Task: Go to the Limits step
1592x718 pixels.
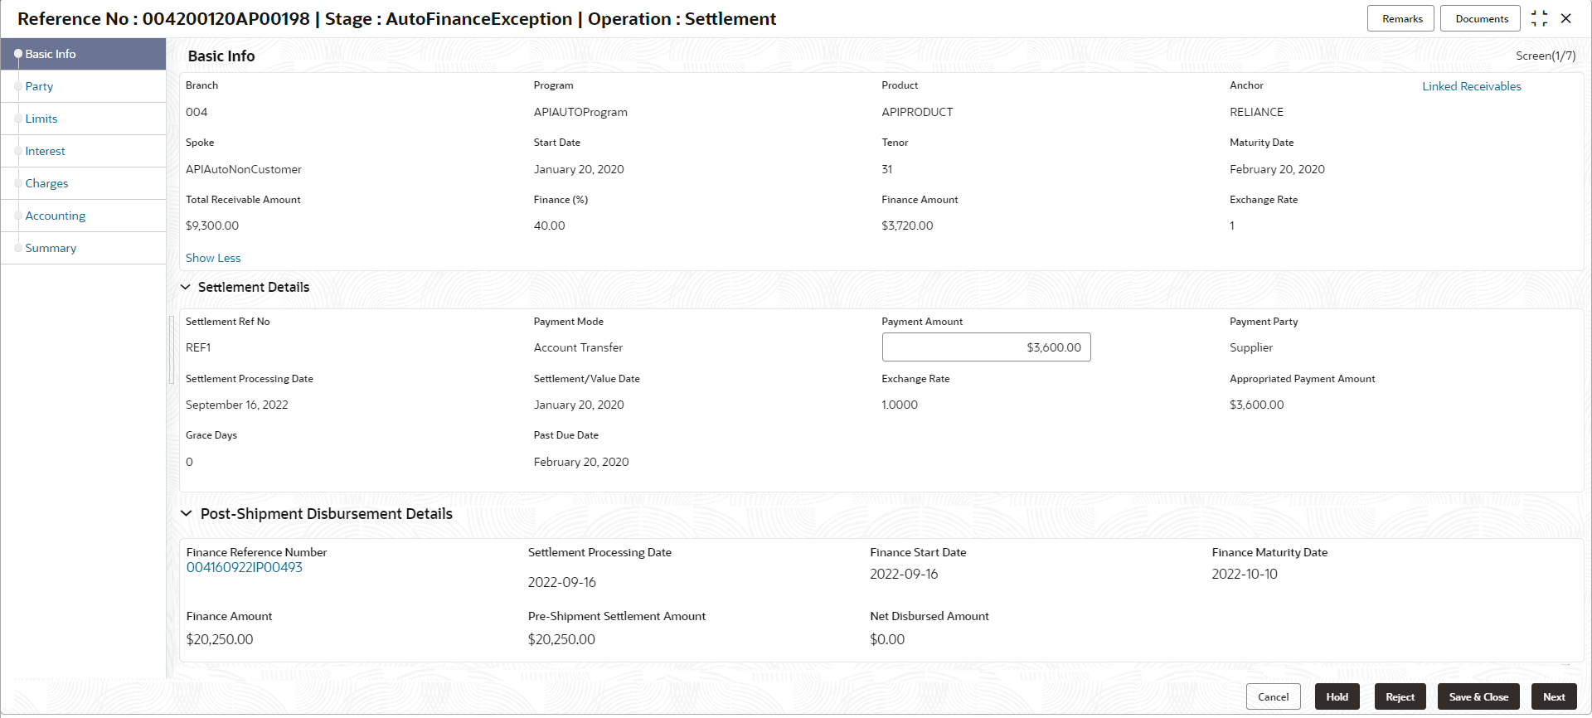Action: click(x=41, y=119)
